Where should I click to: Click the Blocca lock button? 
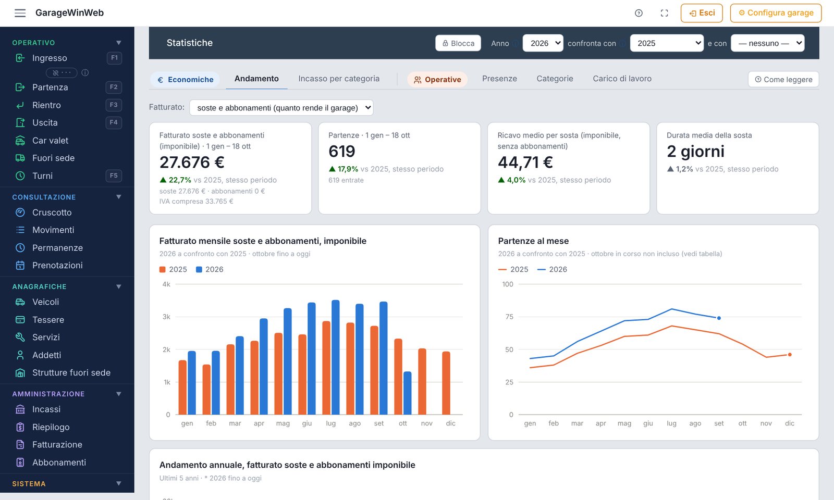pyautogui.click(x=458, y=43)
